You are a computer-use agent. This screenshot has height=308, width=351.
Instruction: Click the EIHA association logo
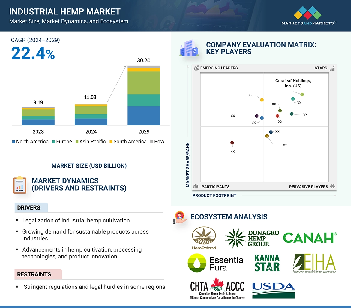point(314,263)
